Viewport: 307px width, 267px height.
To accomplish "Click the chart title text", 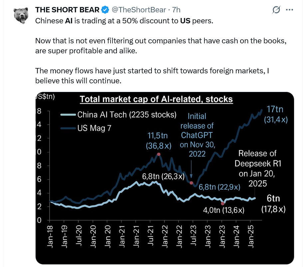I will pos(156,99).
